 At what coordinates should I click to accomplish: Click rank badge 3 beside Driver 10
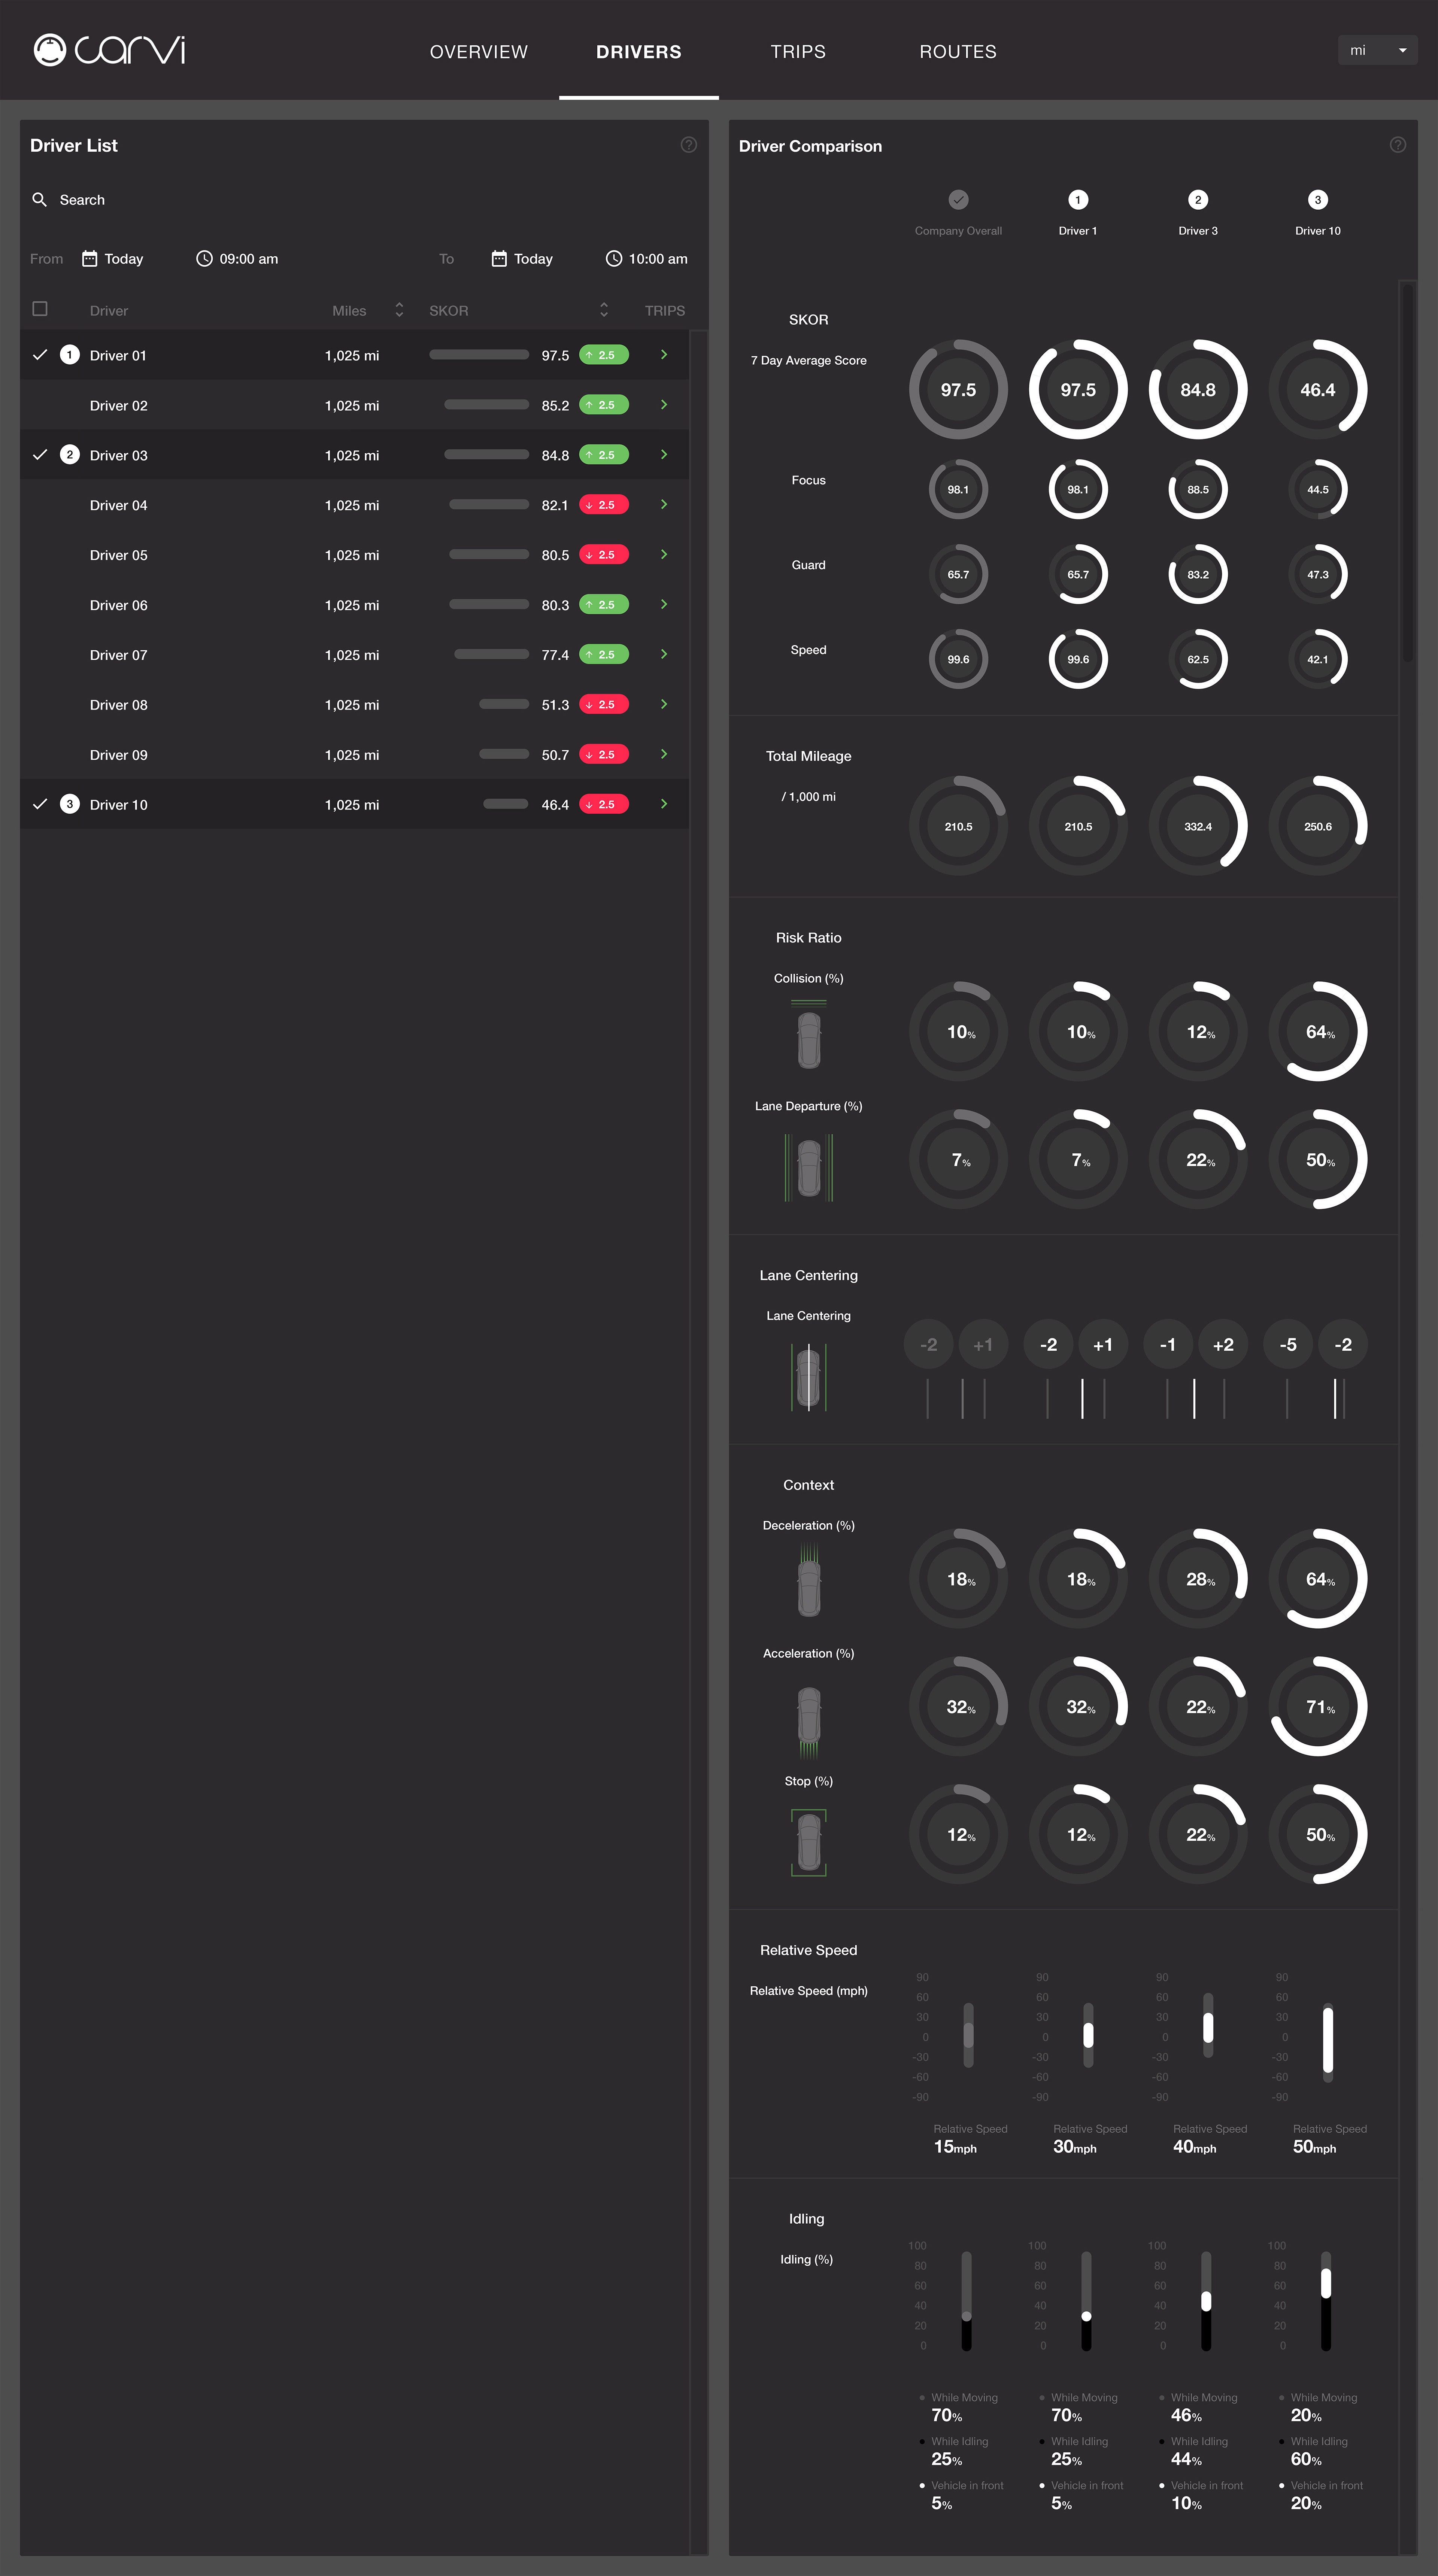70,804
